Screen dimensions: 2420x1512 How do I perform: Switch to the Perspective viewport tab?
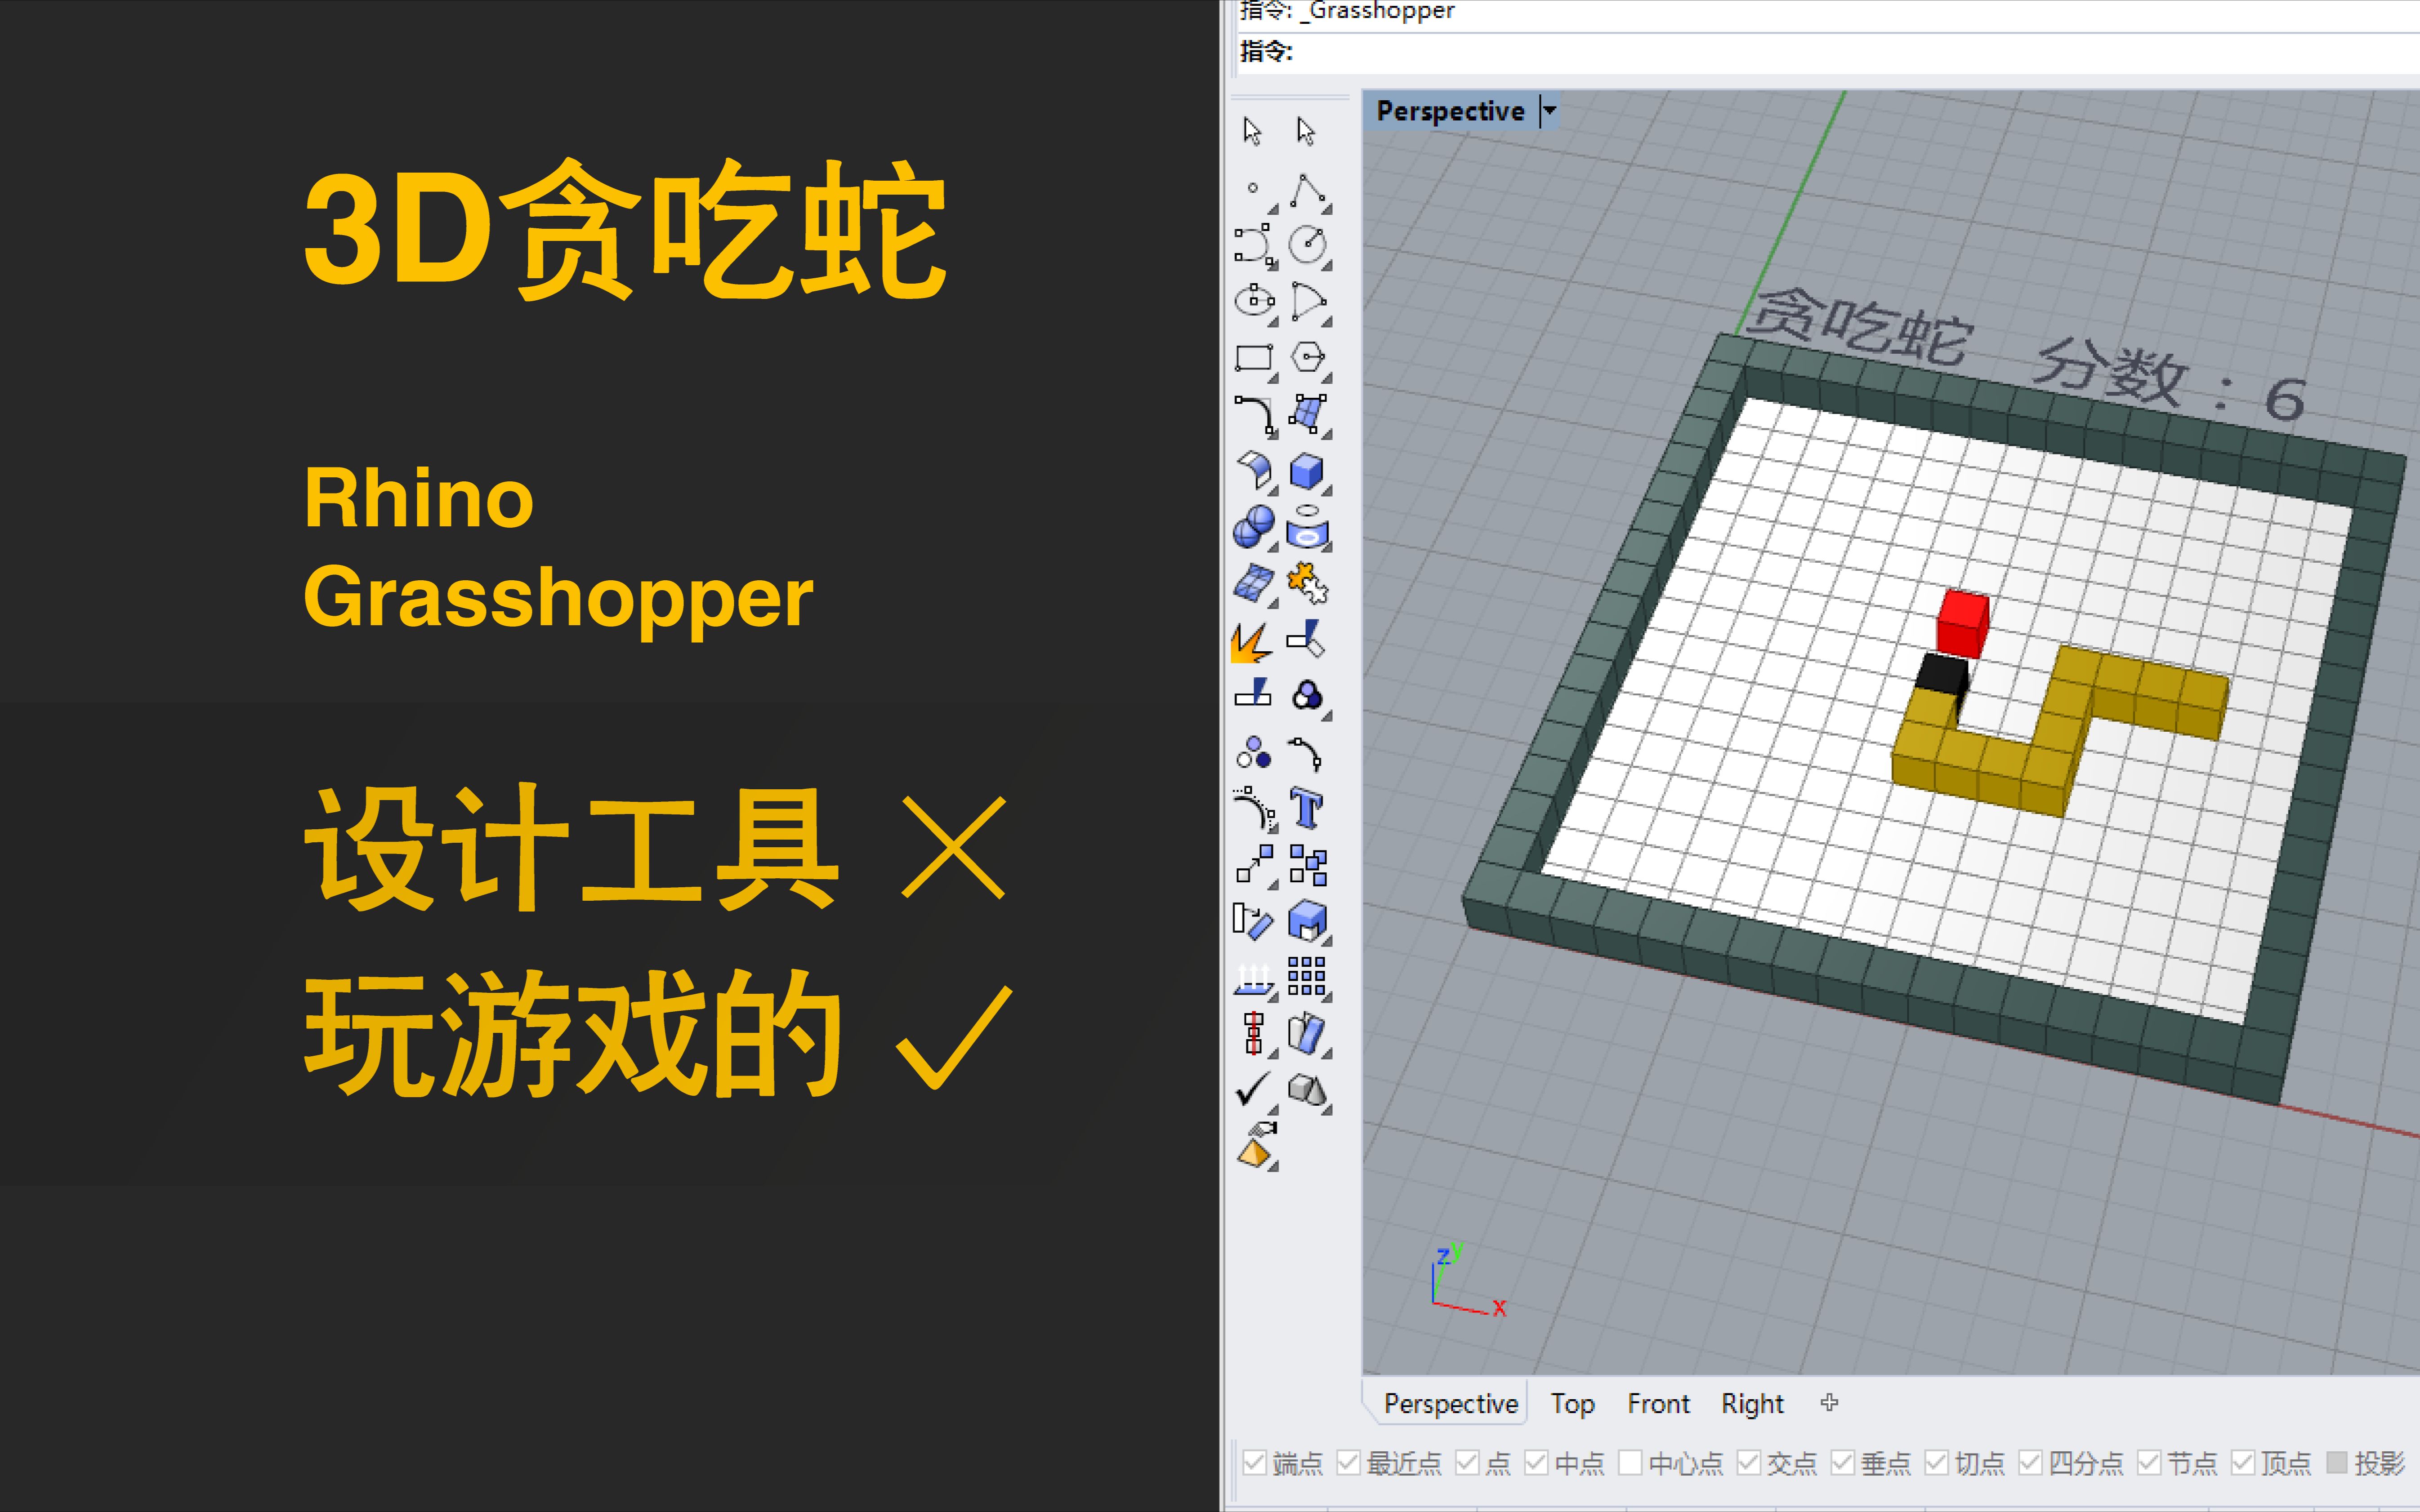coord(1451,1404)
